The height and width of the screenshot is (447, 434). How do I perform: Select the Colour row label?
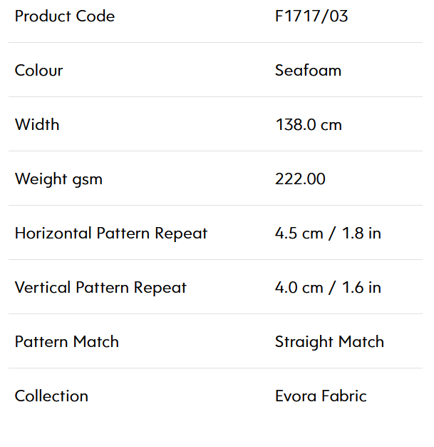pos(38,70)
